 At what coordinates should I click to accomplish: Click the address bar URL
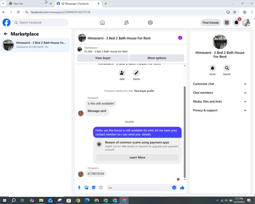tap(60, 12)
